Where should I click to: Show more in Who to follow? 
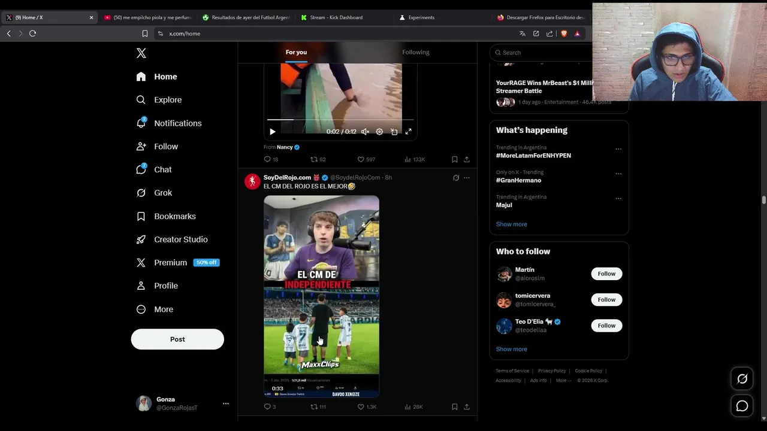pos(512,349)
